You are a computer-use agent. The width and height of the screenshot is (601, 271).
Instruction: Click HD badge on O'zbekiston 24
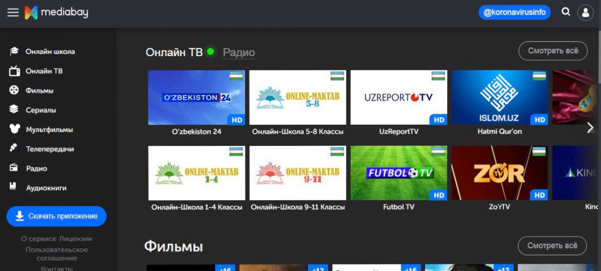click(237, 120)
